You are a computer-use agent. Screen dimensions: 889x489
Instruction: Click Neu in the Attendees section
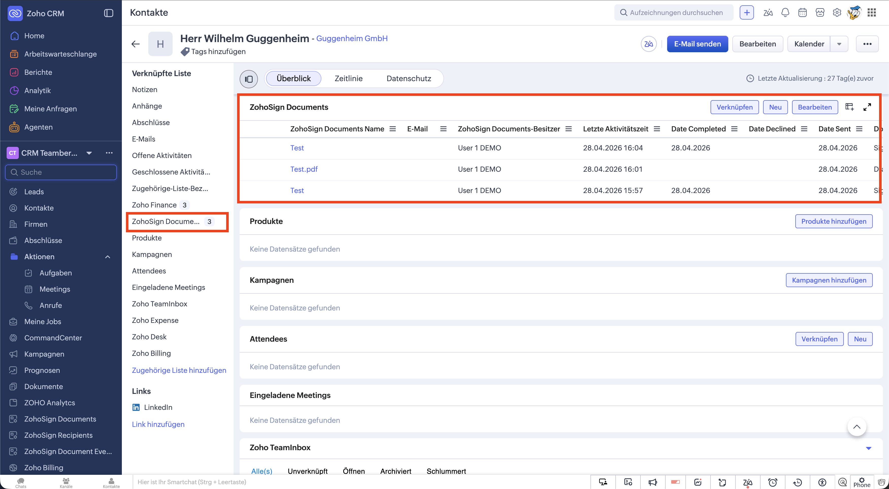[x=860, y=339]
